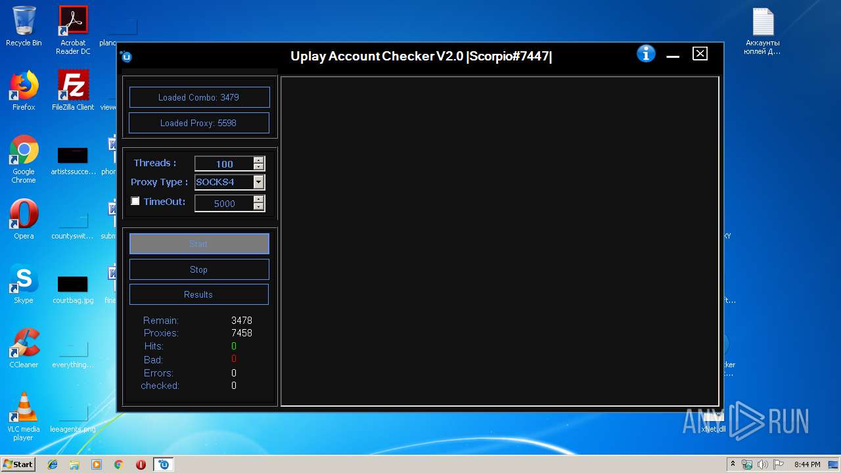Image resolution: width=841 pixels, height=473 pixels.
Task: Select the Google Chrome desktop icon
Action: tap(24, 159)
